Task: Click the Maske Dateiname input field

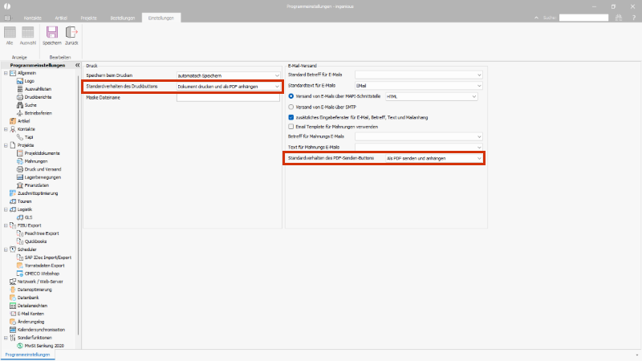Action: click(229, 97)
